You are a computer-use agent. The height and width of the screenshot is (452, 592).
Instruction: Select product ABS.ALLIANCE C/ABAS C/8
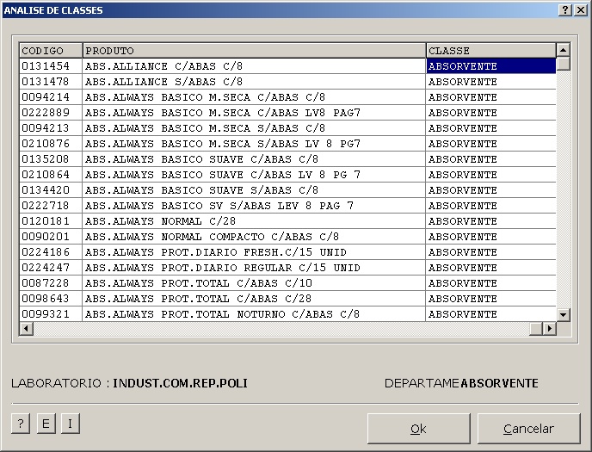coord(254,66)
